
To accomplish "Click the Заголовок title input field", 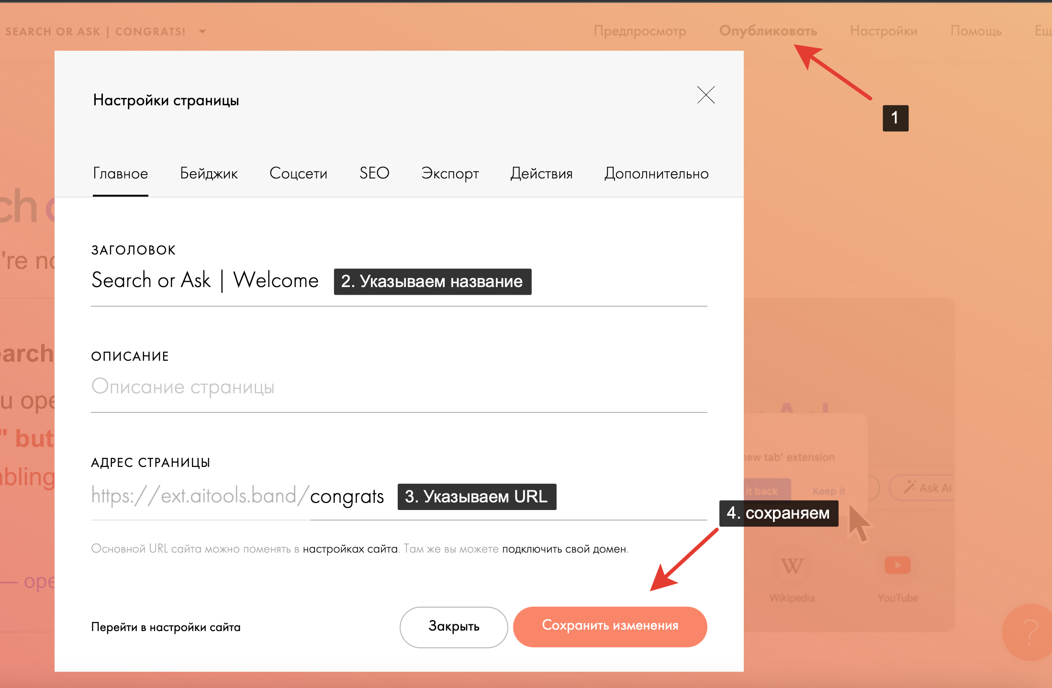I will 205,280.
